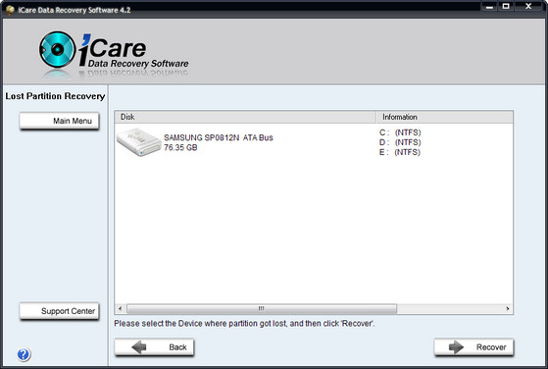Minimize the iCare window

[489, 6]
